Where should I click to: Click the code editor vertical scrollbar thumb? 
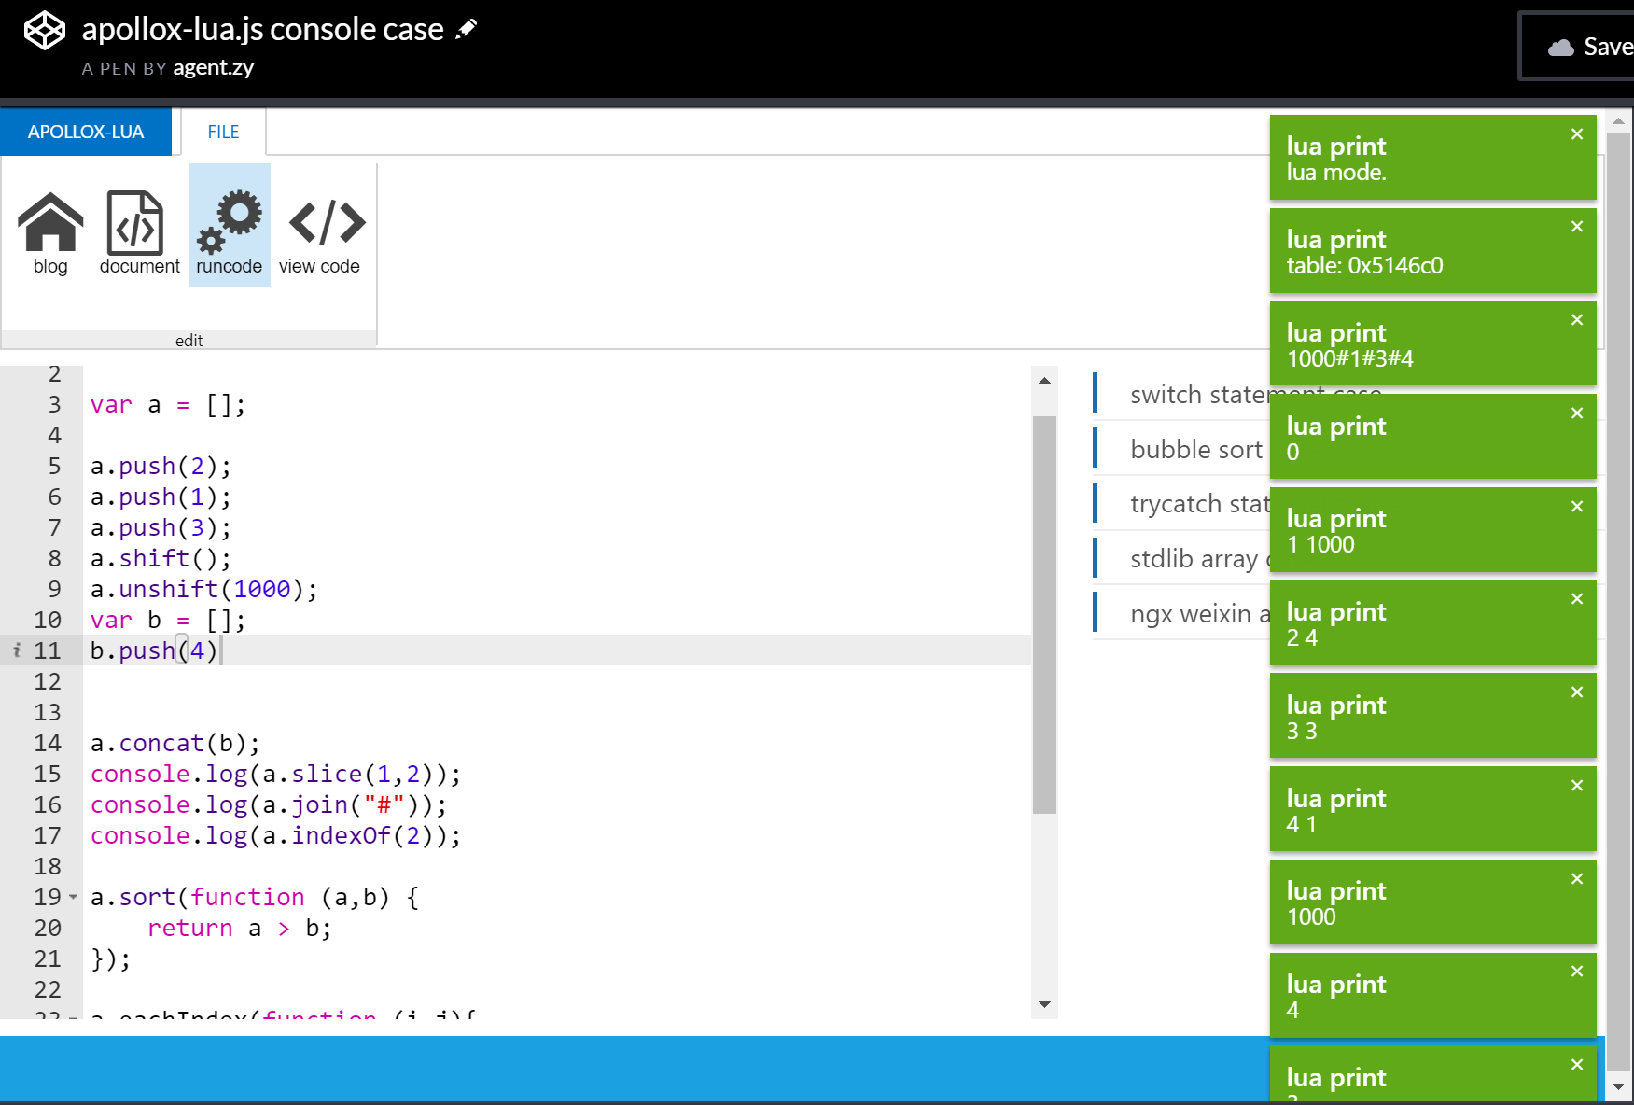coord(1044,614)
